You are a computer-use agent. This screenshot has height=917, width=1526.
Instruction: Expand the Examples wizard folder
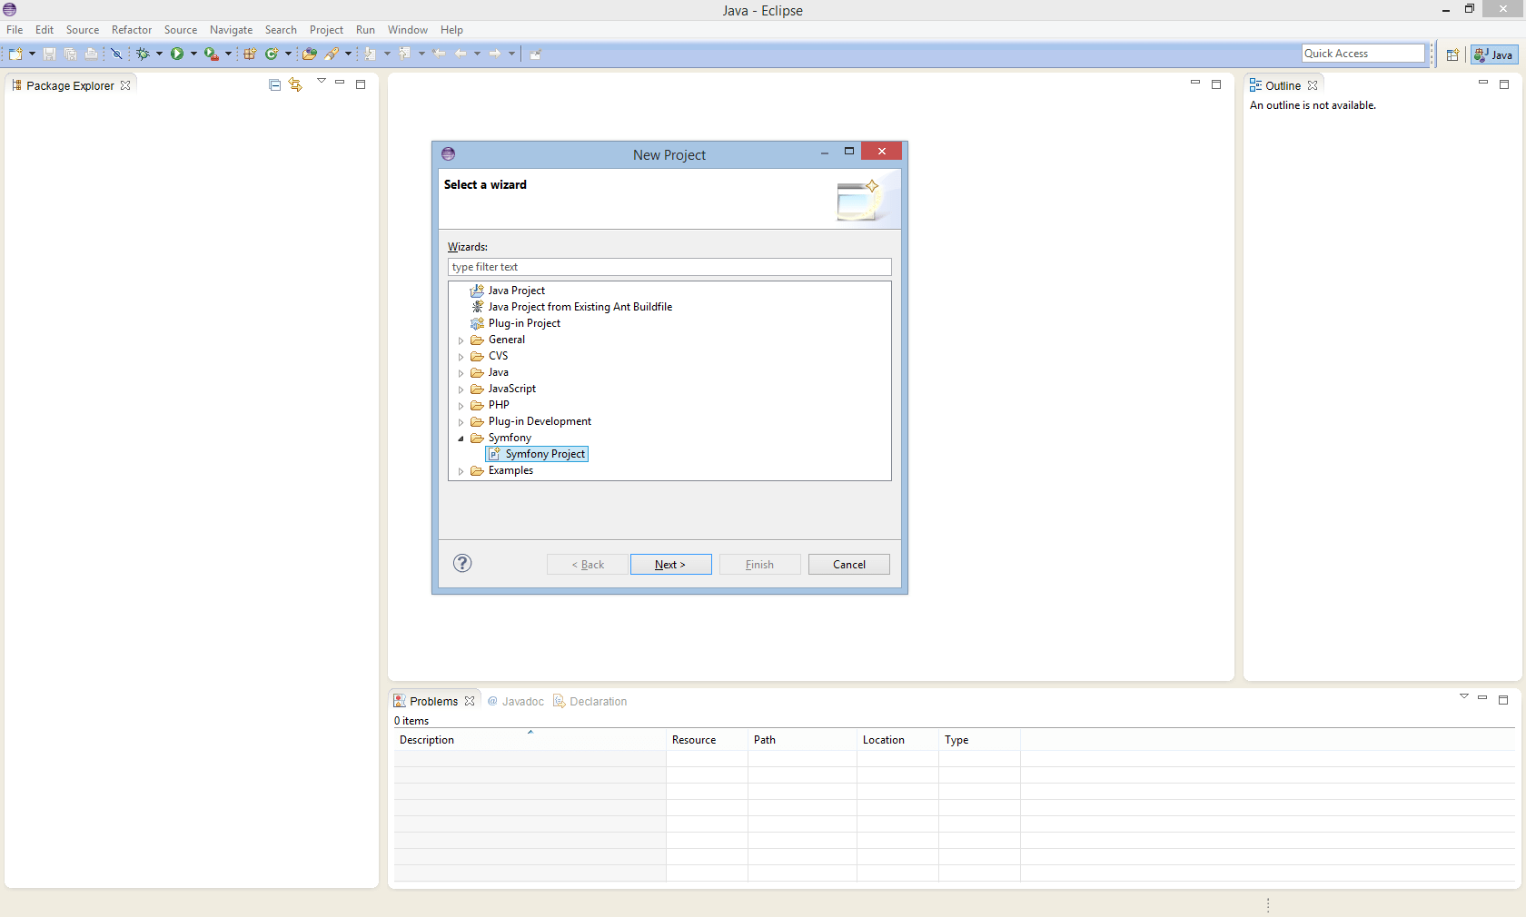[x=461, y=471]
